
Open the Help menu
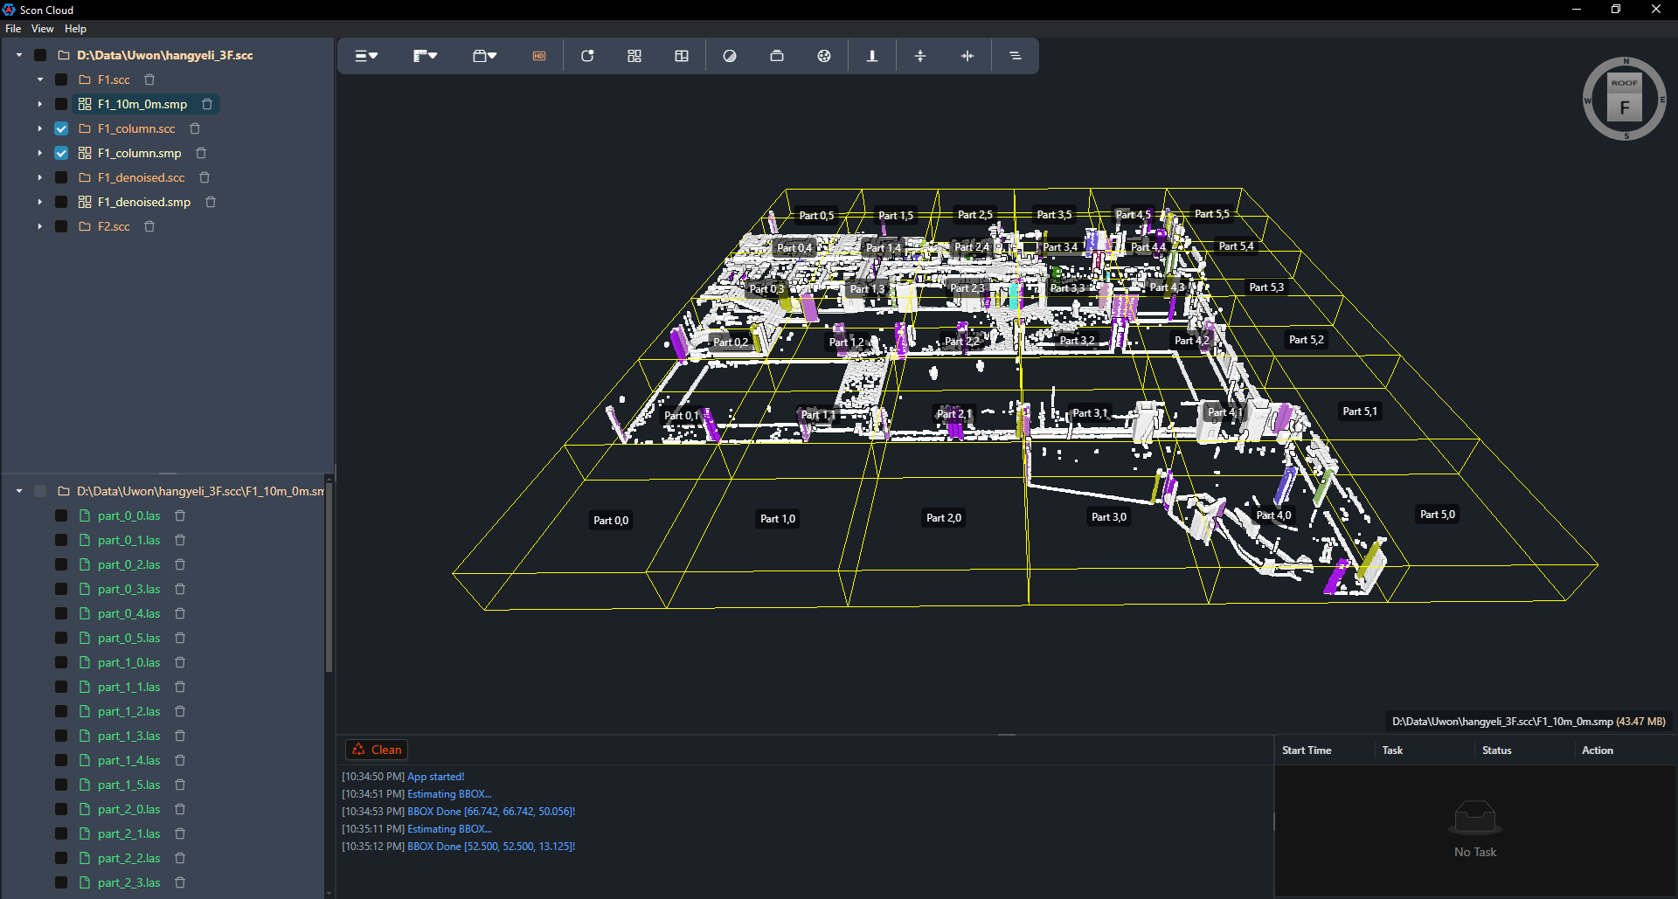coord(75,29)
